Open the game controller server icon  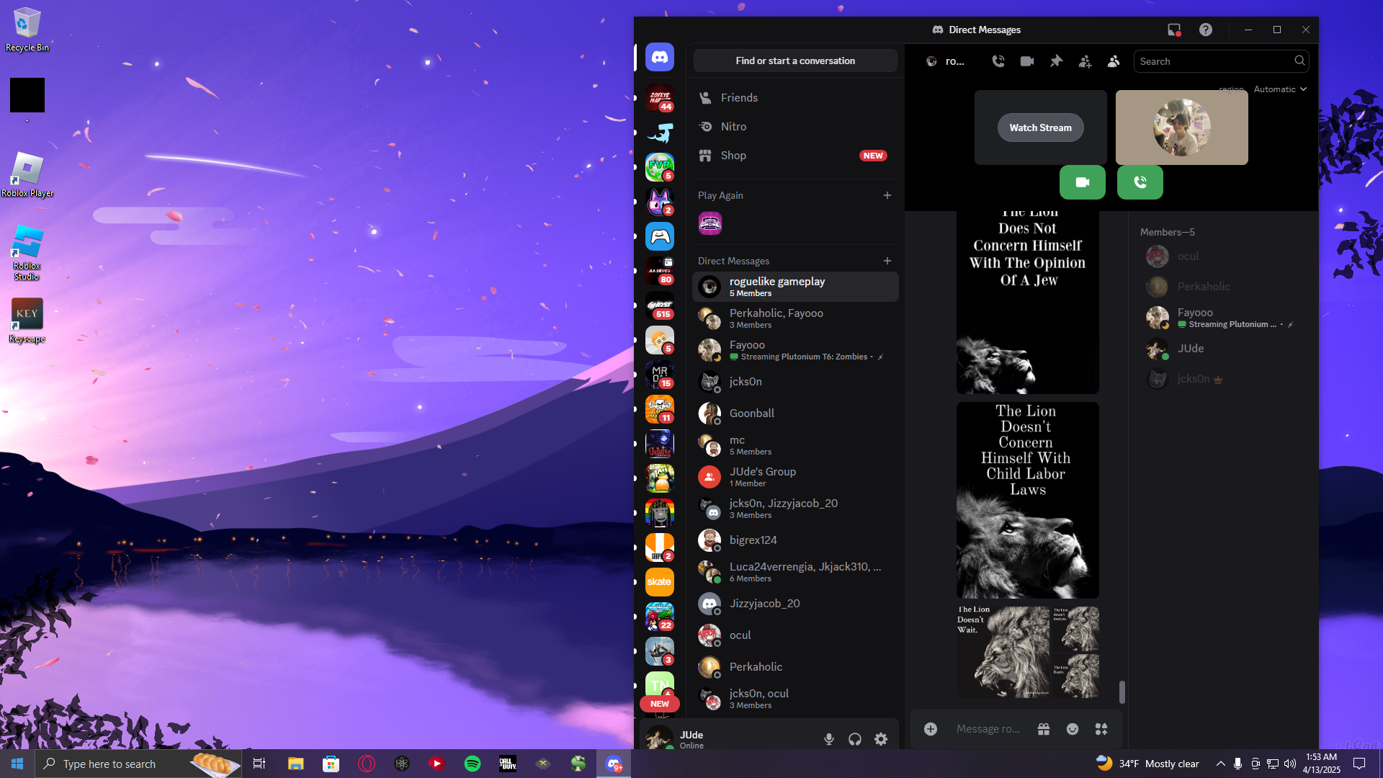coord(660,236)
